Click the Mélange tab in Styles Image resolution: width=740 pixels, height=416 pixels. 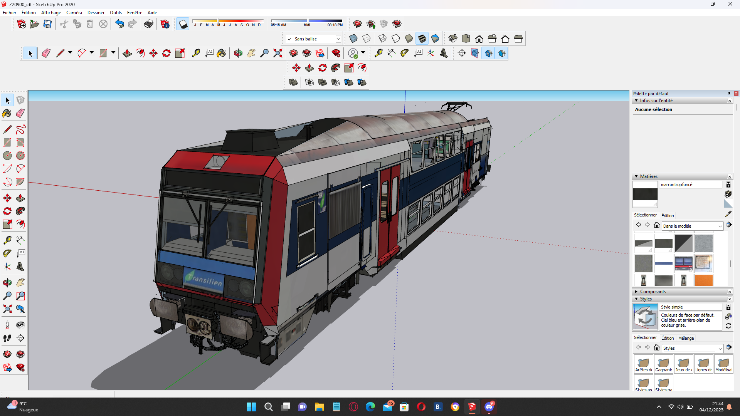[x=686, y=338]
